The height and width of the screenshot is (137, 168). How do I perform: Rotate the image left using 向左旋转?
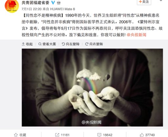point(71,44)
